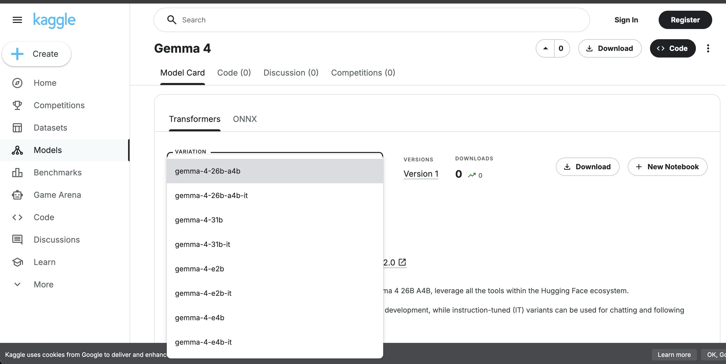Click the header Download button
726x364 pixels.
click(610, 48)
